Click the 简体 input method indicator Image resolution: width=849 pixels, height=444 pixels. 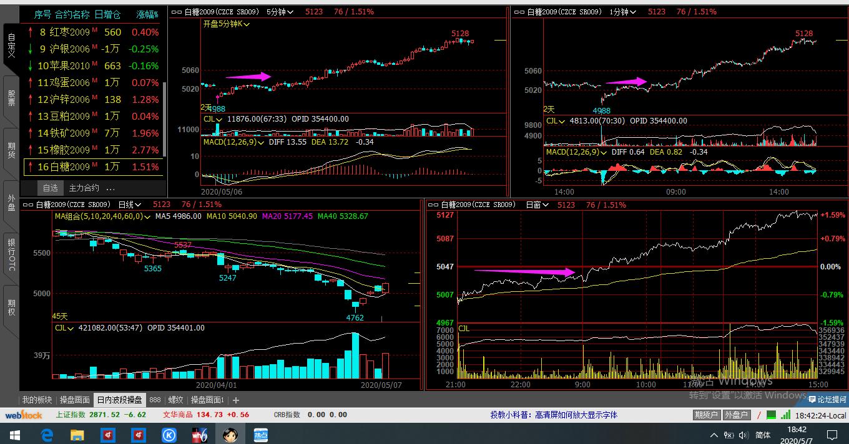pos(763,435)
